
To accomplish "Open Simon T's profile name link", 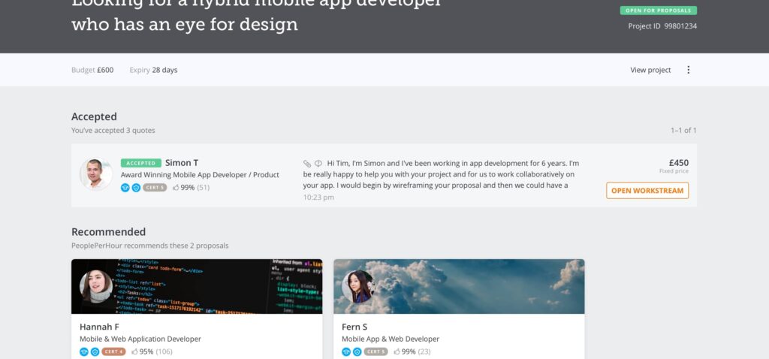I will point(182,163).
